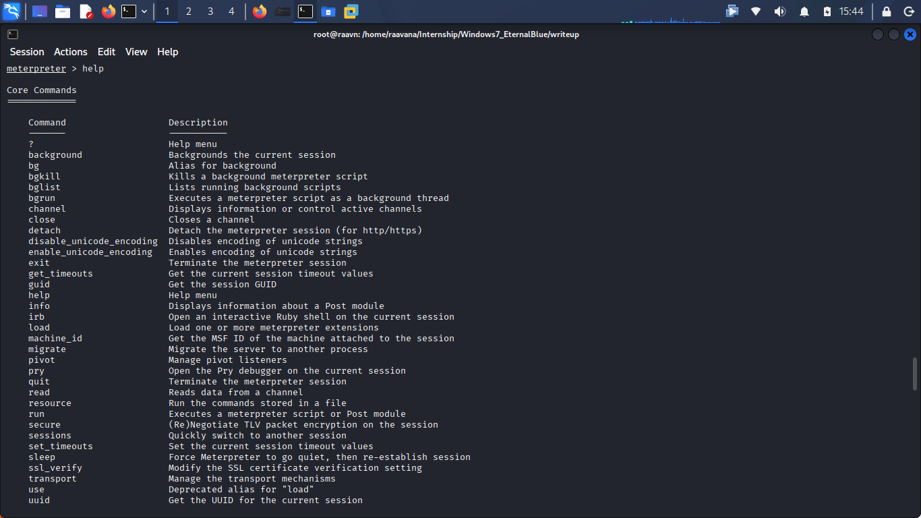Open the Edit menu
Screen dimensions: 921x518
pos(107,52)
